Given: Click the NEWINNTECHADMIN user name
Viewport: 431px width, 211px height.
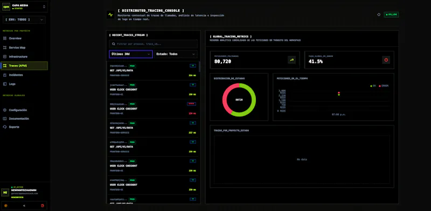Looking at the screenshot, I should [24, 190].
